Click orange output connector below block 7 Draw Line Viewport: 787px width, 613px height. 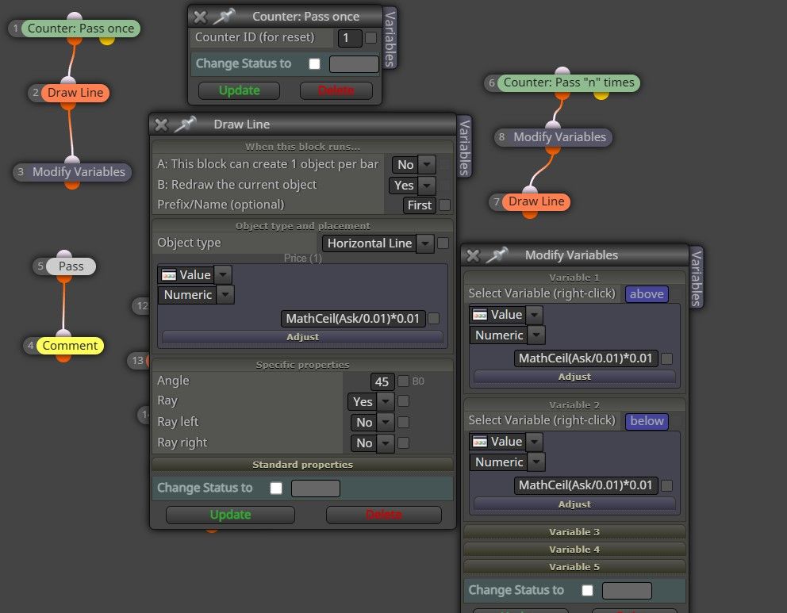click(530, 214)
